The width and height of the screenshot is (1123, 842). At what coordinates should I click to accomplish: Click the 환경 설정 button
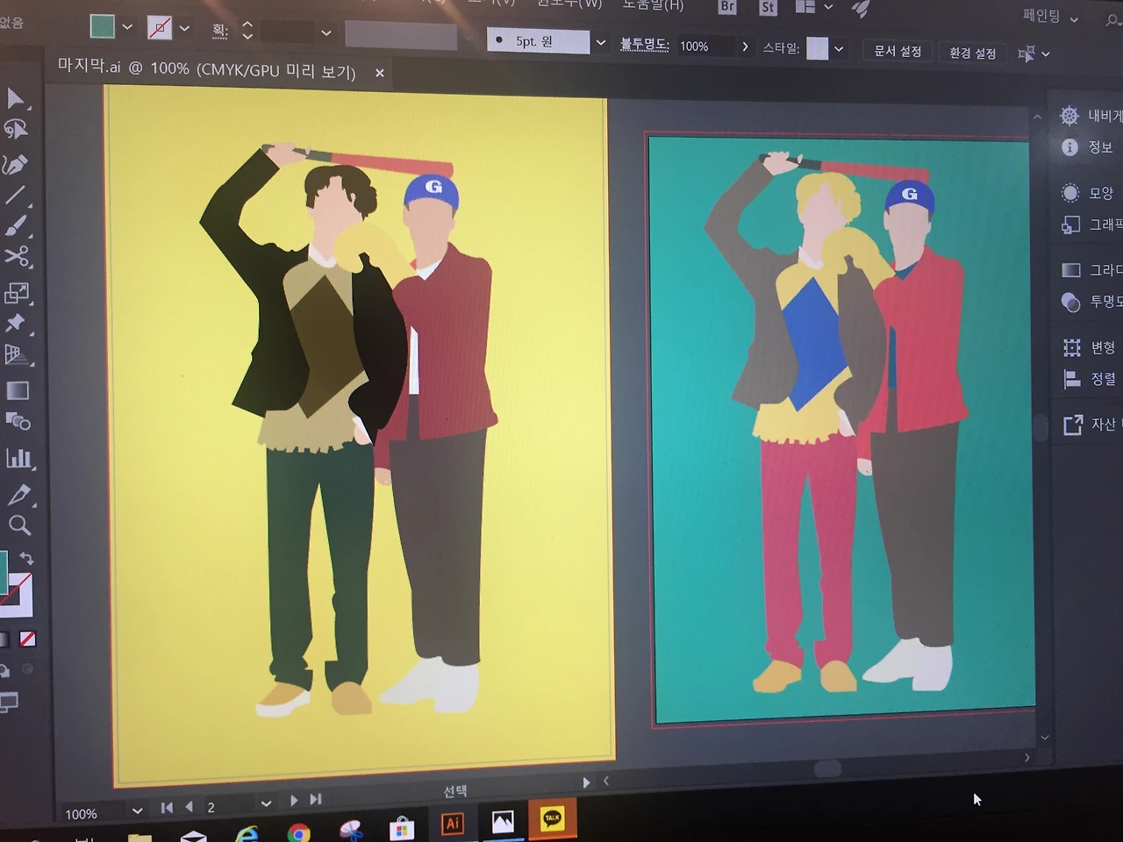pos(973,54)
